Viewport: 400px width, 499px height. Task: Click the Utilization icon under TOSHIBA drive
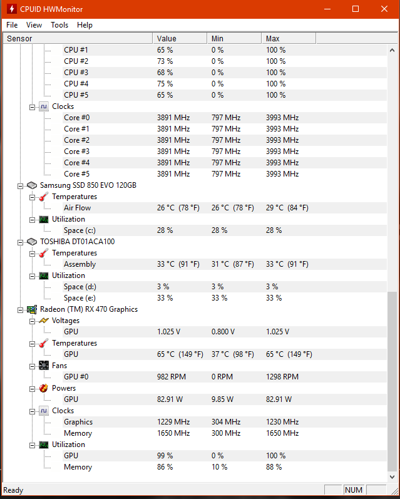coord(44,275)
